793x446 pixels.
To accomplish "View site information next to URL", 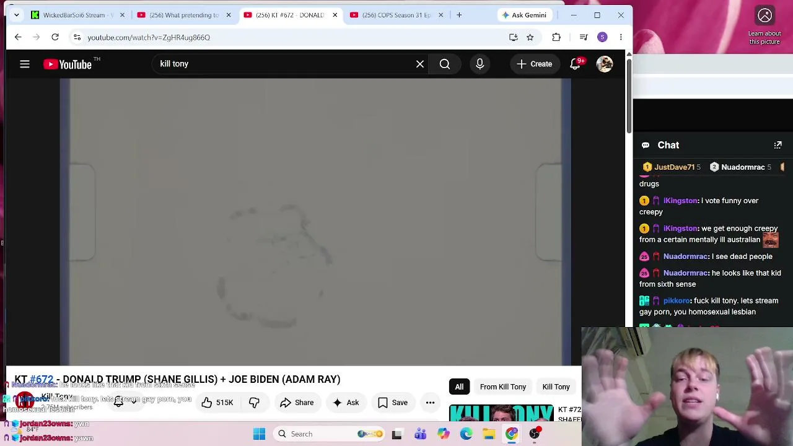I will 77,37.
